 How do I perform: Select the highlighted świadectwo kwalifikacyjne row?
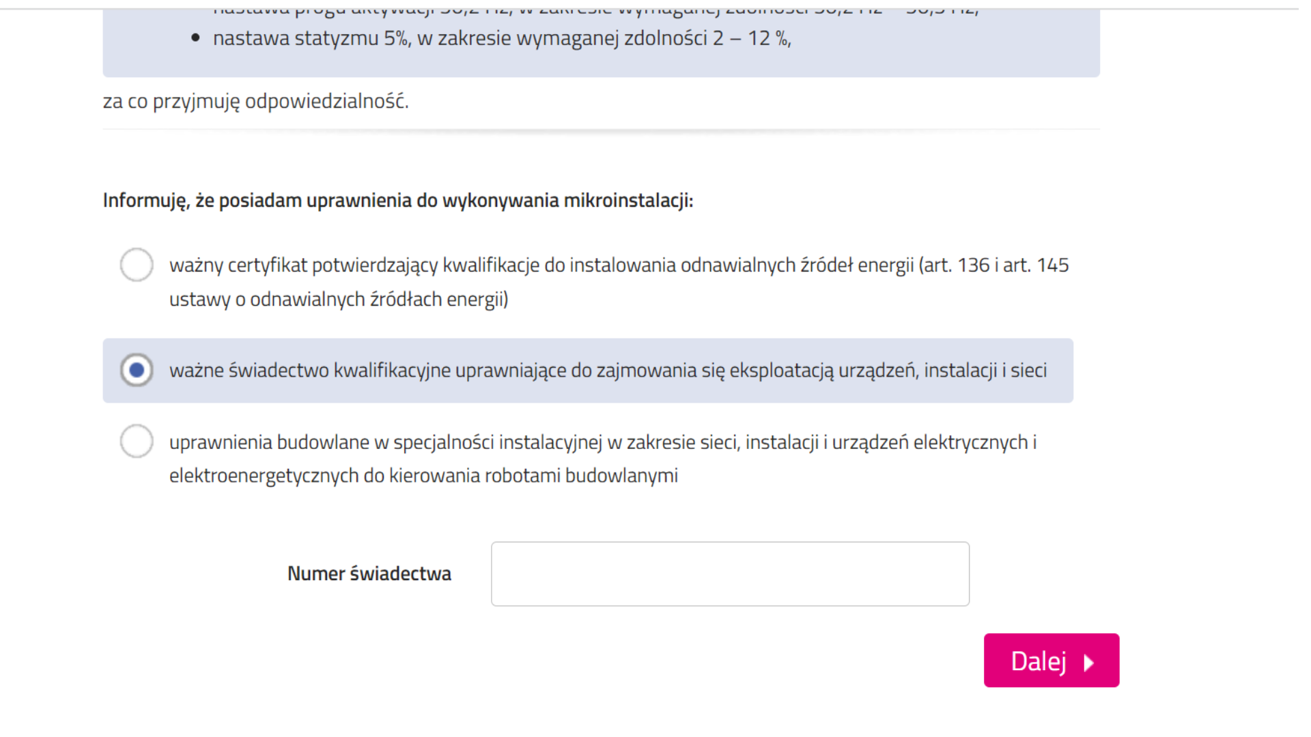[x=587, y=370]
